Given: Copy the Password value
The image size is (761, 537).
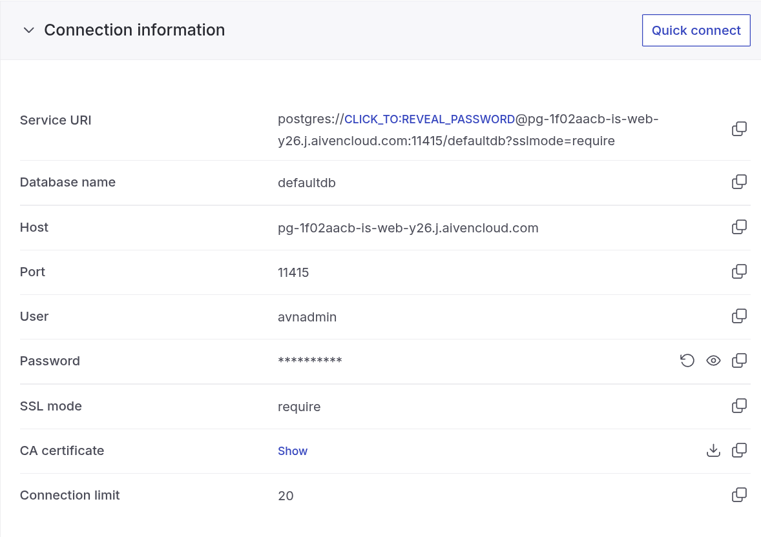Looking at the screenshot, I should (x=739, y=361).
